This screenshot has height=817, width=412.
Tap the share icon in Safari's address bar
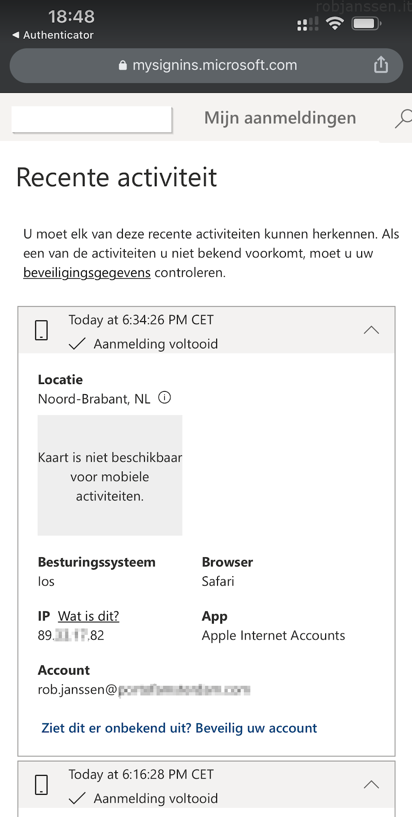pos(381,65)
